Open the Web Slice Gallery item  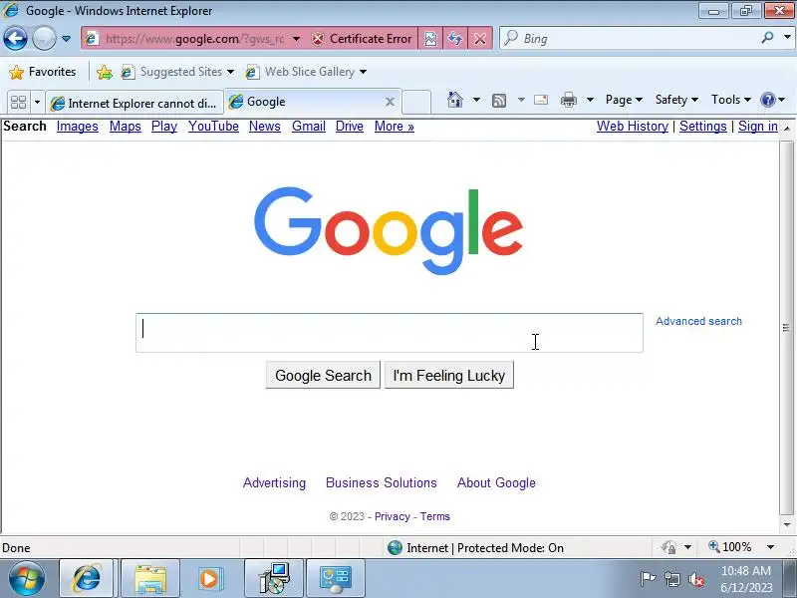click(x=306, y=72)
